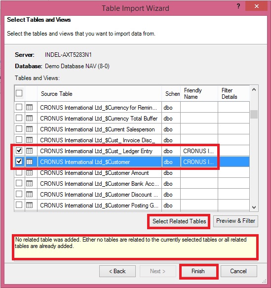Check the select-all header checkbox
This screenshot has width=271, height=288.
(x=19, y=93)
